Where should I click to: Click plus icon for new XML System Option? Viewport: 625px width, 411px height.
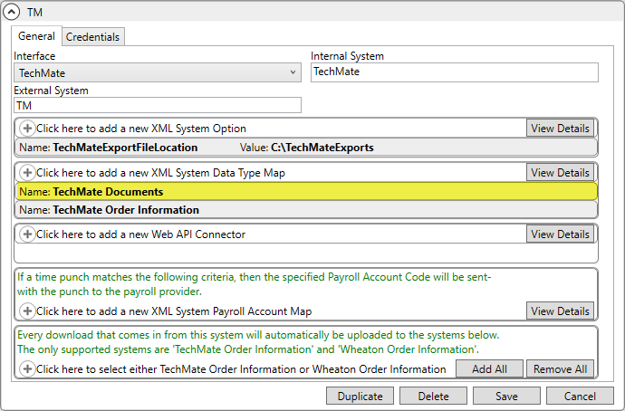(x=27, y=129)
